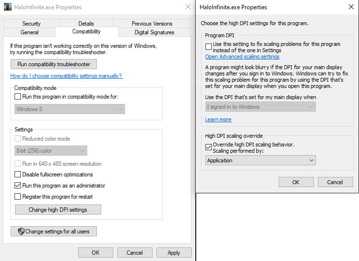Enable Disable fullscreen optimizations checkbox

pyautogui.click(x=17, y=174)
